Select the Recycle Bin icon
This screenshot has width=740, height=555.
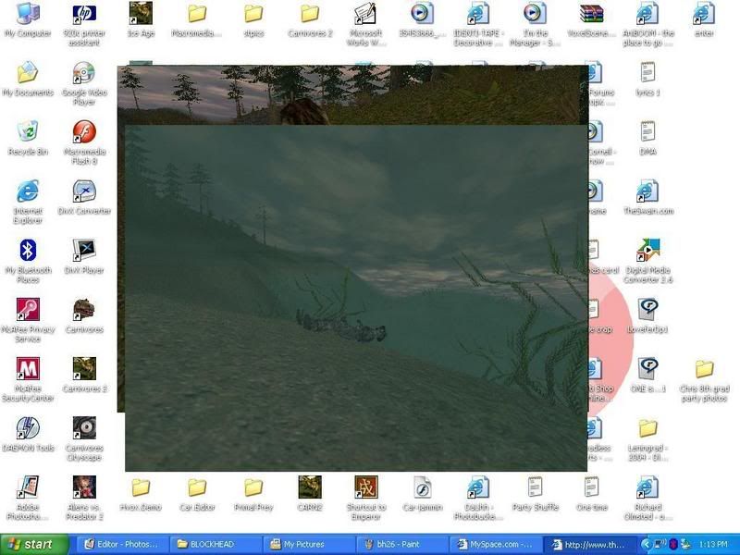coord(28,132)
